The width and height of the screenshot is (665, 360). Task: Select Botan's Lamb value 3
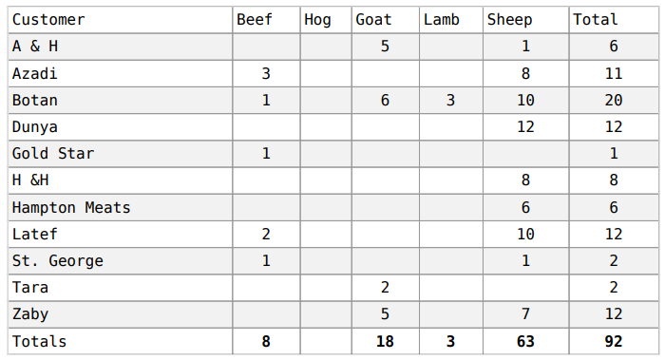click(451, 101)
